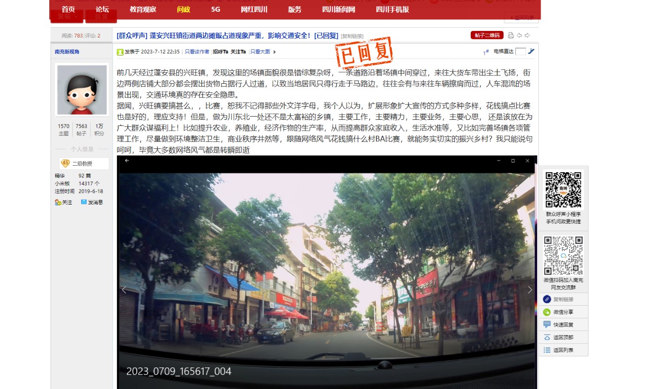The image size is (657, 389).
Task: Click the 复制链接 icon in floating sidebar
Action: coord(547,300)
